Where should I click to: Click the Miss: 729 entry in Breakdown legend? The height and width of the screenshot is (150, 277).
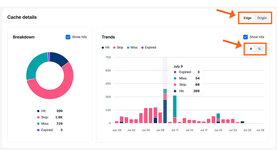click(50, 124)
